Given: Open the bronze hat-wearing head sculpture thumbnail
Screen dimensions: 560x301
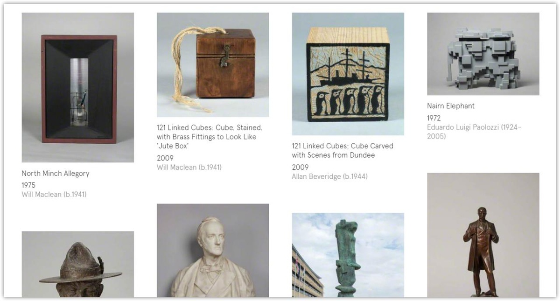Looking at the screenshot, I should pyautogui.click(x=78, y=264).
